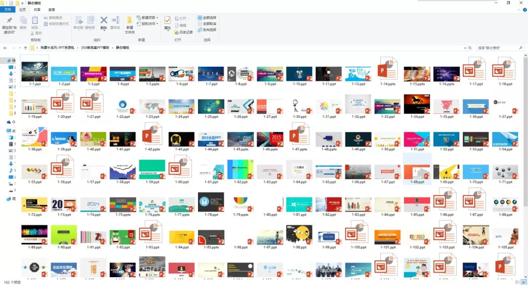
Task: Expand the New item (新建项目) dropdown
Action: (x=157, y=18)
